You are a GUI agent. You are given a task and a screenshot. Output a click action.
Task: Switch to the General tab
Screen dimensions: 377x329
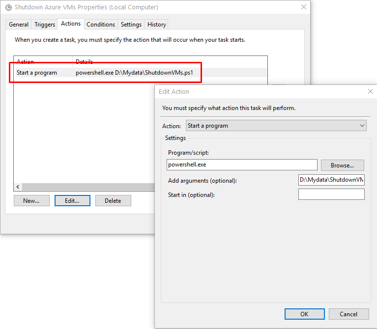(19, 24)
